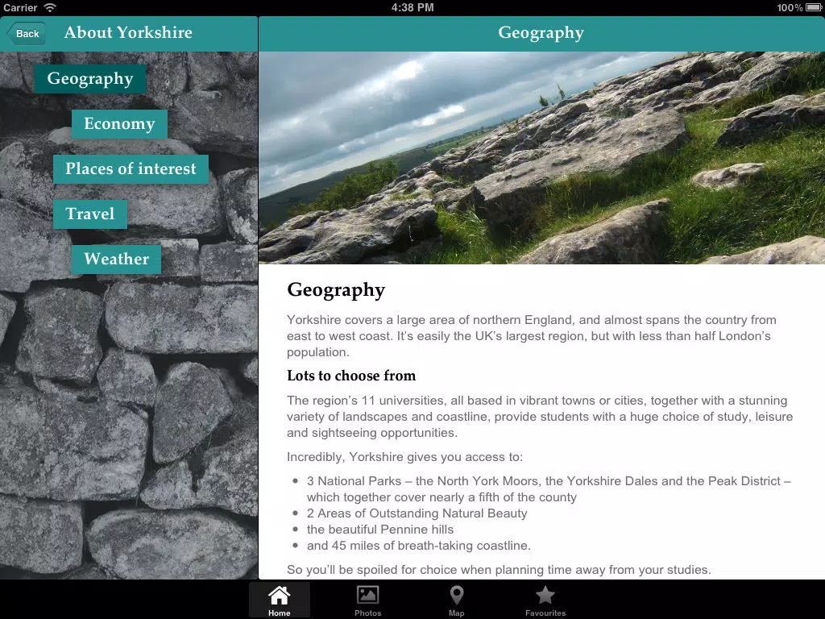Click the 'Lots to choose from' subheading
The image size is (825, 619).
click(x=351, y=376)
